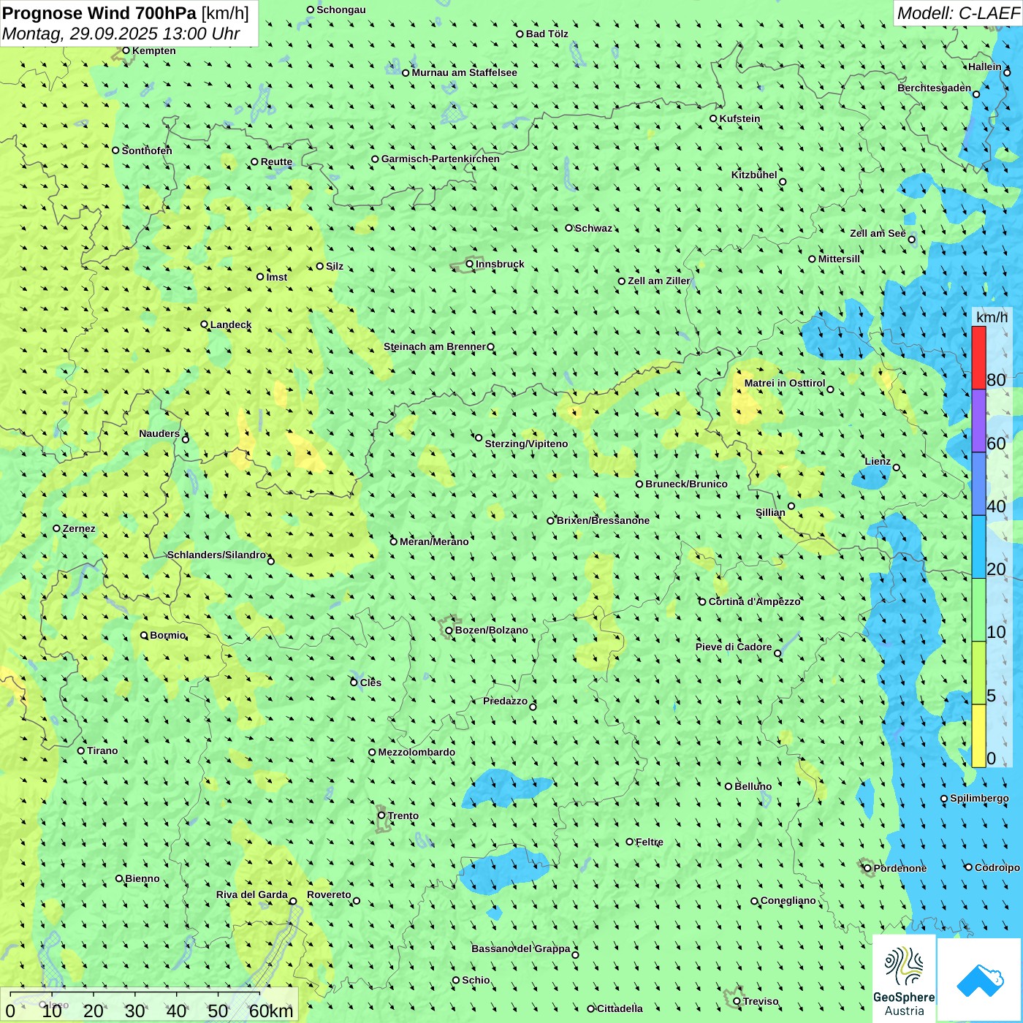Click the '60km' scale bar label
1023x1023 pixels.
[271, 1011]
